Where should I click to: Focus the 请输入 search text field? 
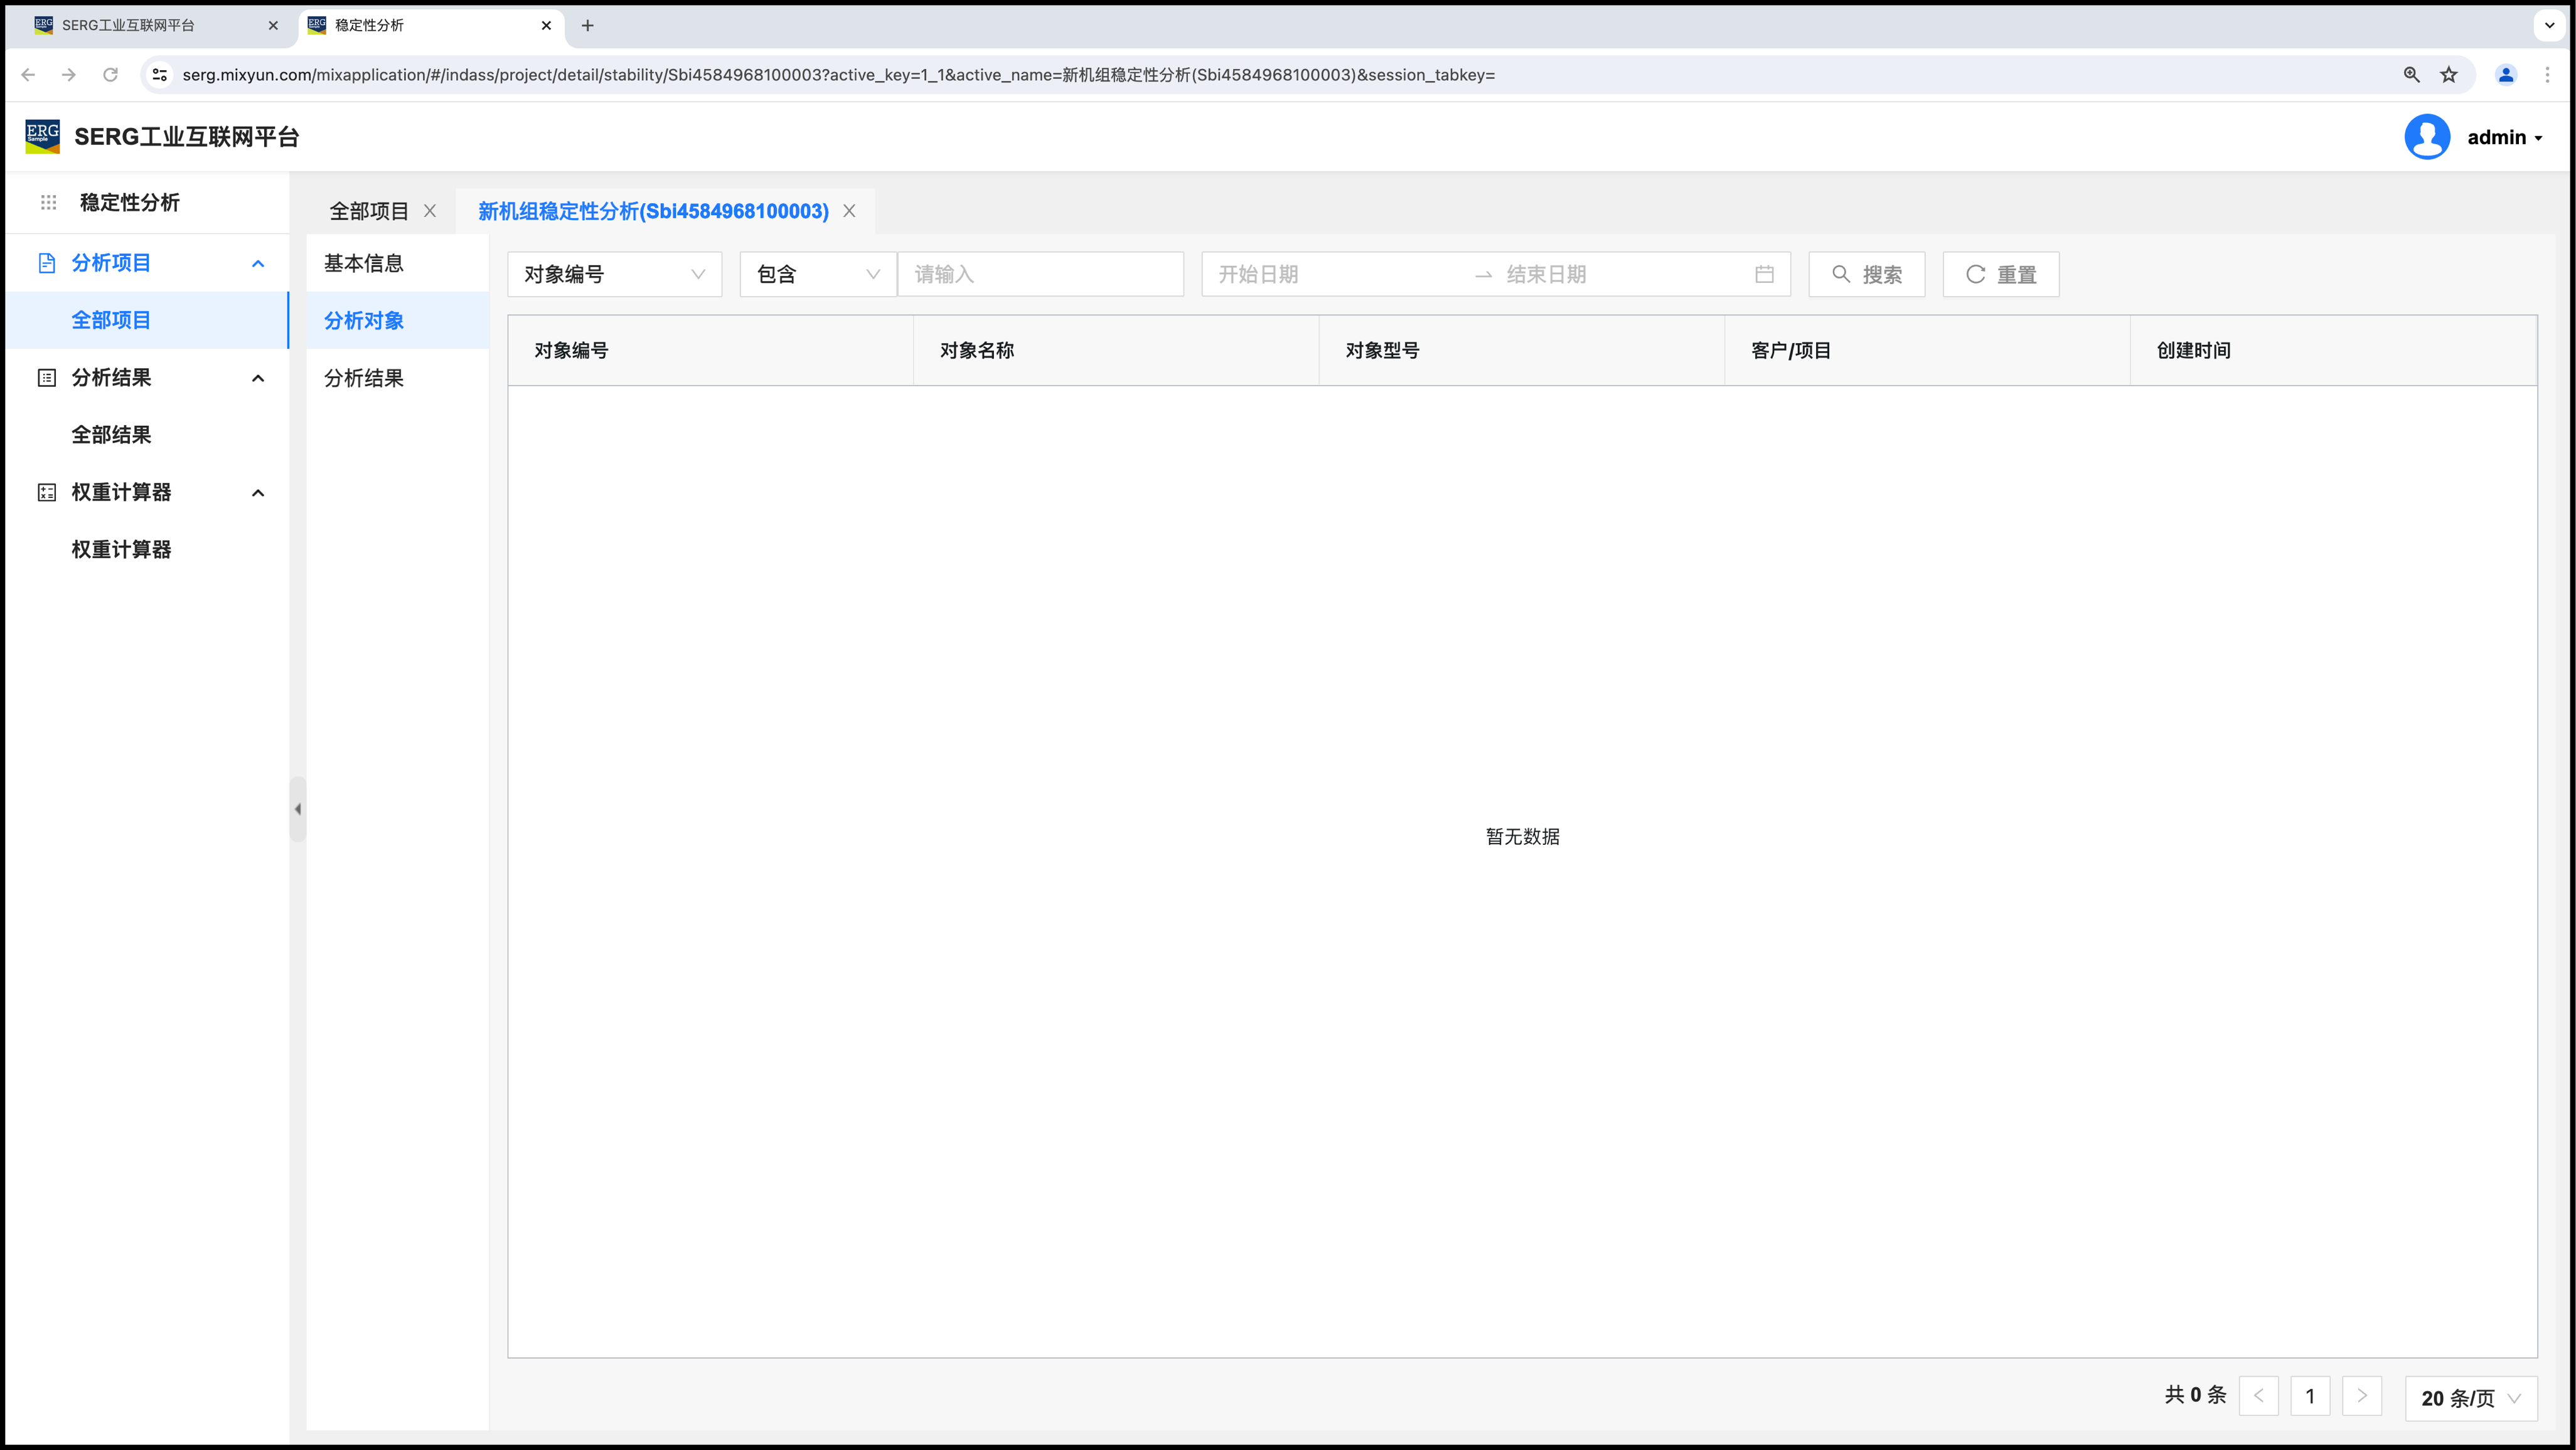(1040, 274)
